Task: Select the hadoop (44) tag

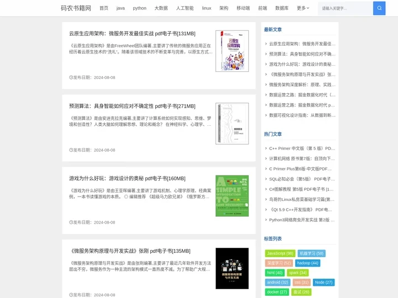Action: pyautogui.click(x=308, y=263)
